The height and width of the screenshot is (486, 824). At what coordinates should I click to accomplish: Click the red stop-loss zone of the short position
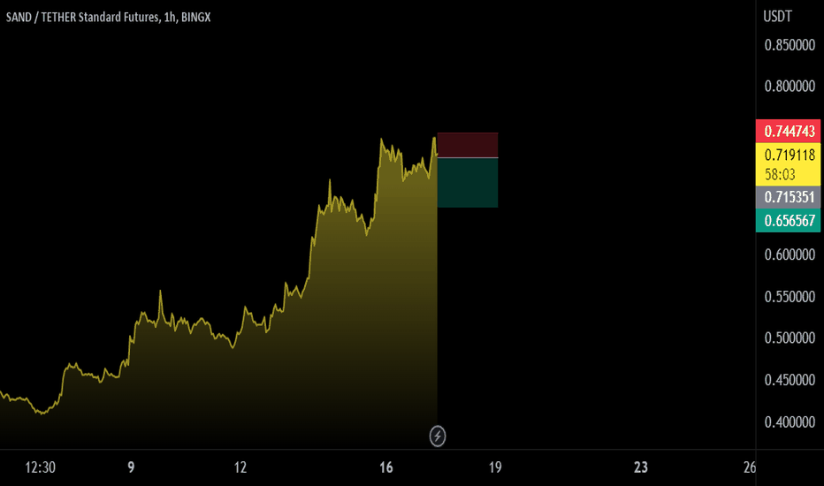tap(468, 145)
